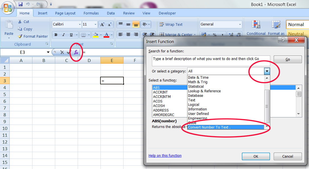Click the Insert Function fx icon
Viewport: 309px width, 169px height.
point(76,52)
